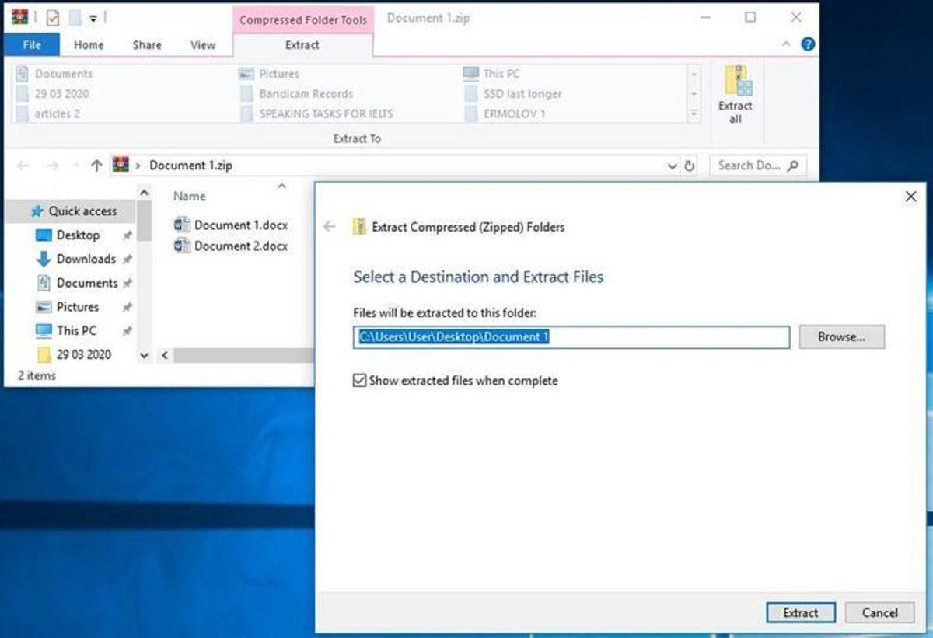Click the Forward arrow in Explorer navigation
The image size is (933, 638).
pyautogui.click(x=52, y=166)
